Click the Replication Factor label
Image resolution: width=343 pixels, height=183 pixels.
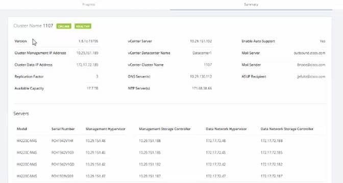click(x=29, y=76)
